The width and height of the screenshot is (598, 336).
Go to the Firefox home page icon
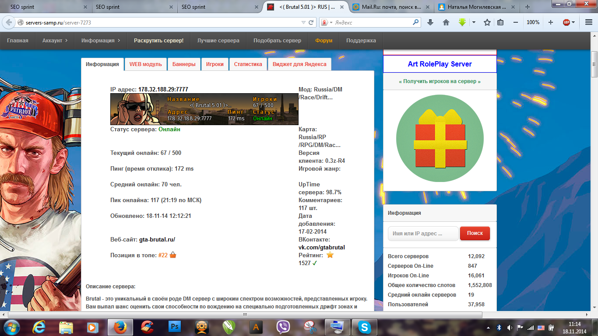tap(446, 22)
